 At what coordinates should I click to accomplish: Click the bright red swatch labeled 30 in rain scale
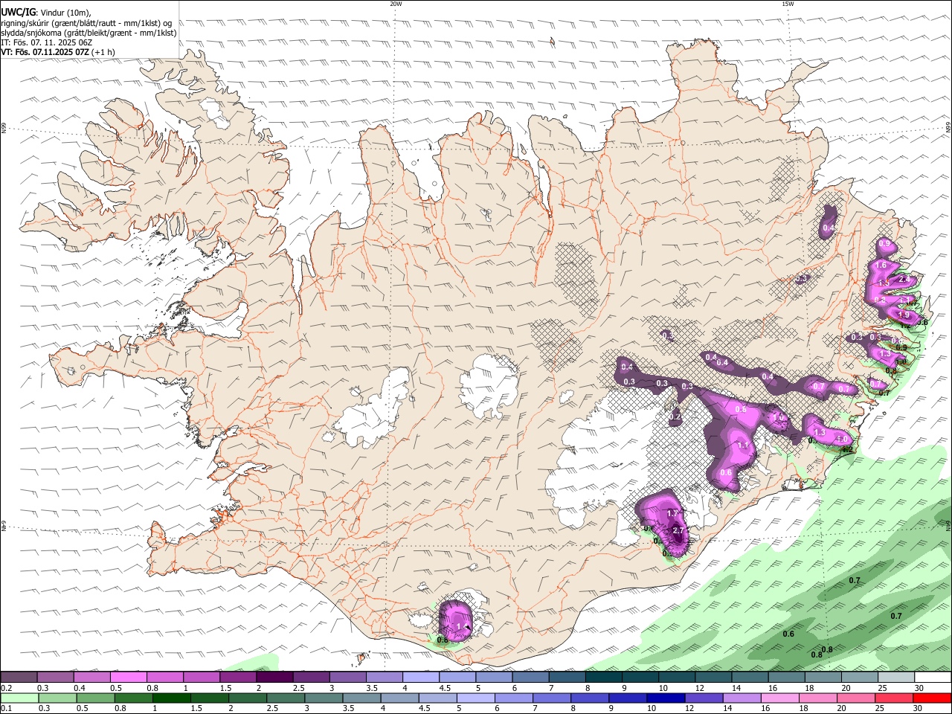(931, 698)
